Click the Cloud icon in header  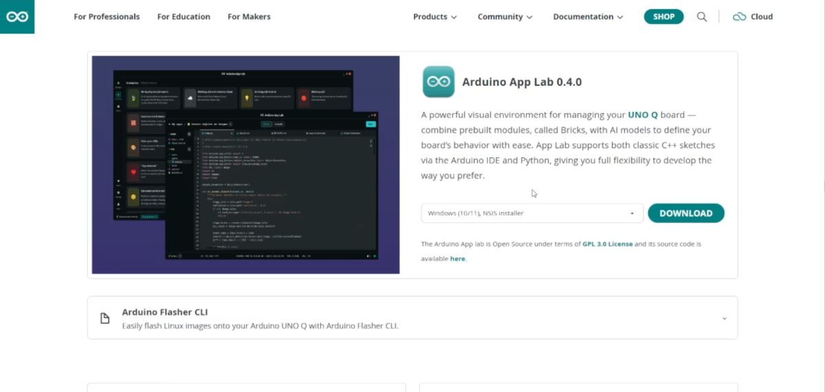tap(740, 16)
